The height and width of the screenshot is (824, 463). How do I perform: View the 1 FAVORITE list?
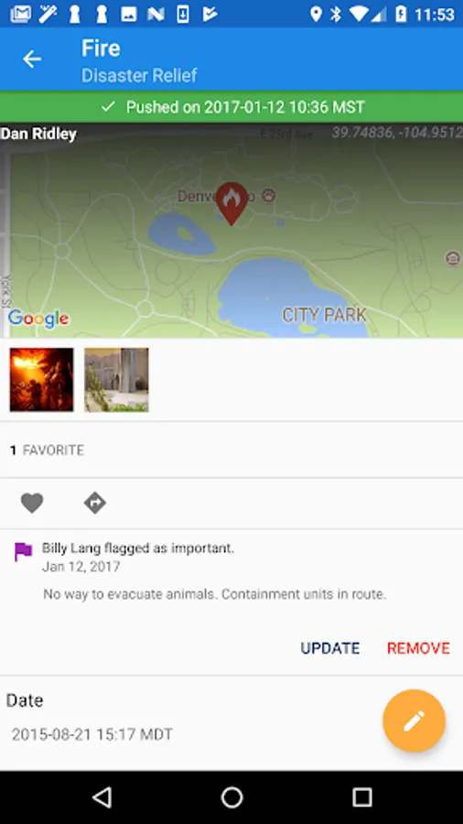tap(48, 450)
